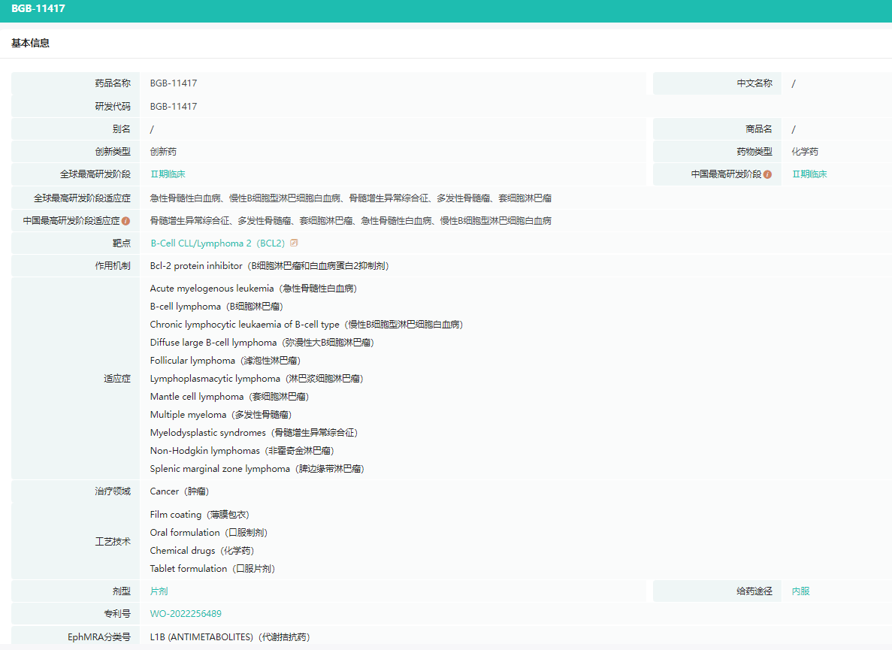Click the 工艺技术 field label

[x=113, y=541]
